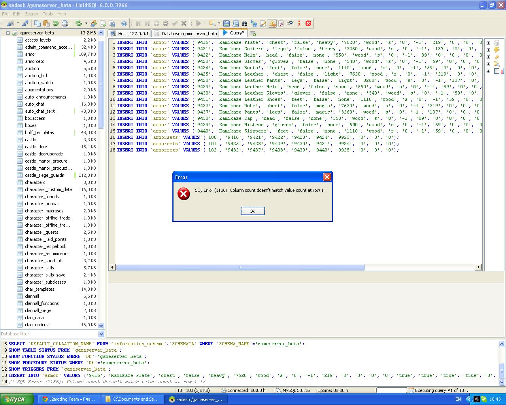This screenshot has width=506, height=405.
Task: Click the new query tab icon
Action: [253, 34]
